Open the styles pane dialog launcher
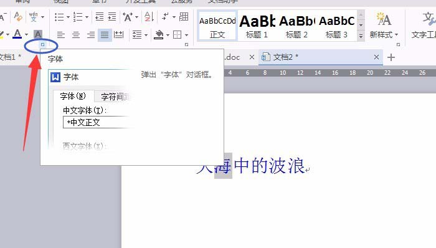 [398, 44]
